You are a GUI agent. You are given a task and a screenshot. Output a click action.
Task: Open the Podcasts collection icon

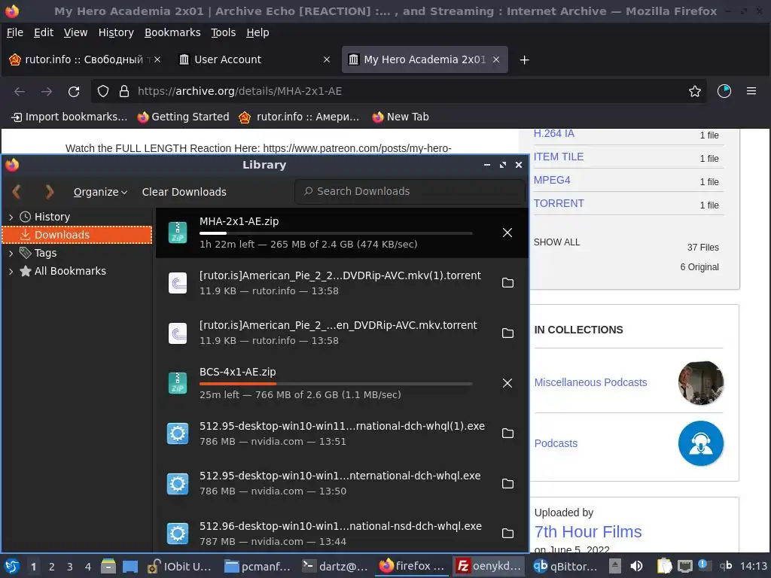(701, 443)
